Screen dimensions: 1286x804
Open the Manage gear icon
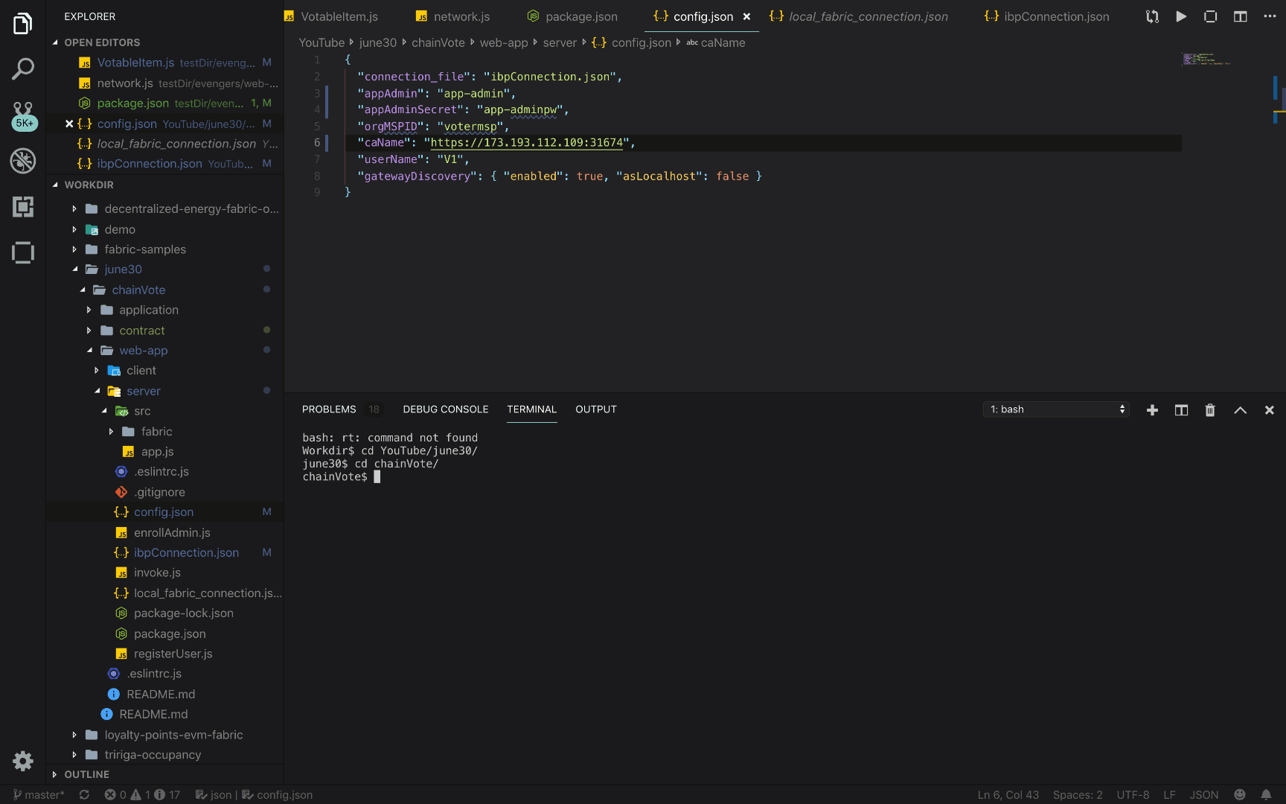pyautogui.click(x=23, y=760)
